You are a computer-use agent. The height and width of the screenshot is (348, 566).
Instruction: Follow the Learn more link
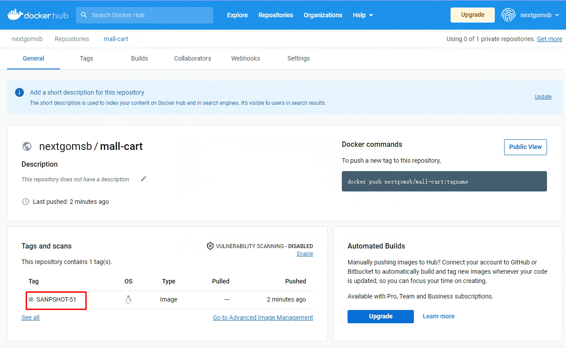439,316
